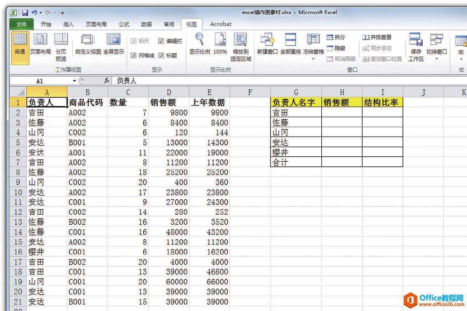
Task: Set zoom to 100%
Action: tap(220, 44)
